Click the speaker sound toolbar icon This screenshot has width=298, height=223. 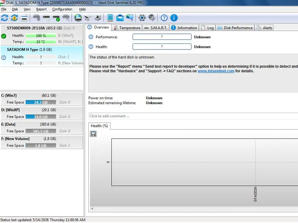point(152,18)
